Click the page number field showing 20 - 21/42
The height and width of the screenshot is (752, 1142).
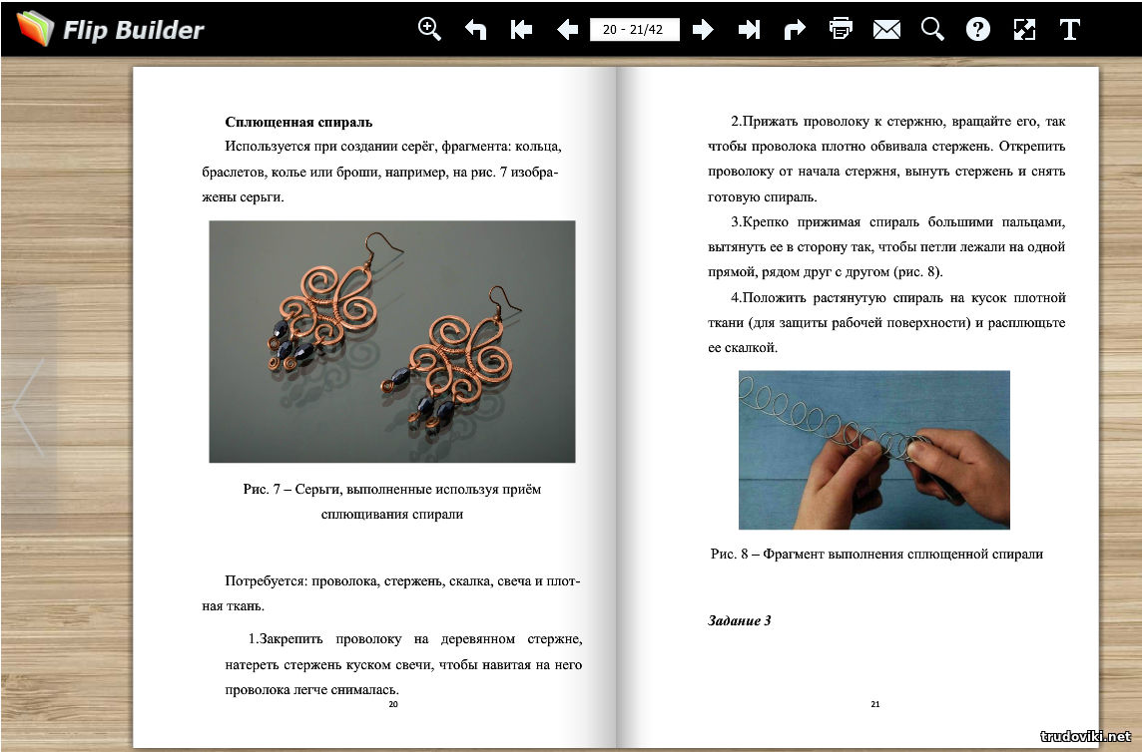coord(634,29)
